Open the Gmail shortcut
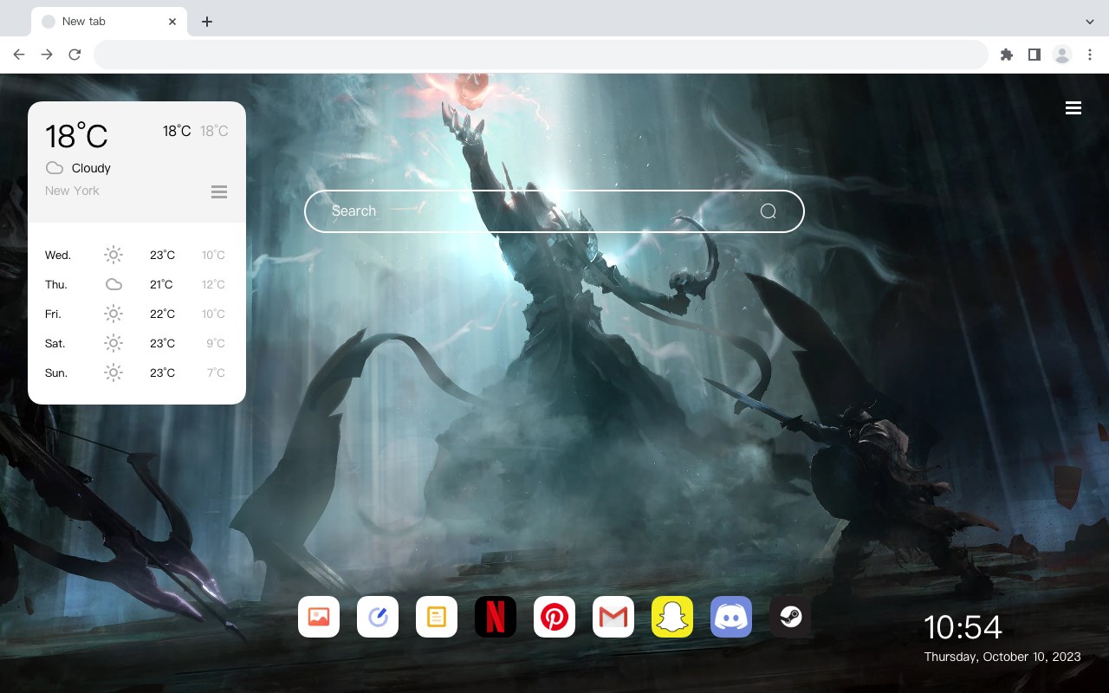Screen dimensions: 1109x693 pyautogui.click(x=613, y=617)
